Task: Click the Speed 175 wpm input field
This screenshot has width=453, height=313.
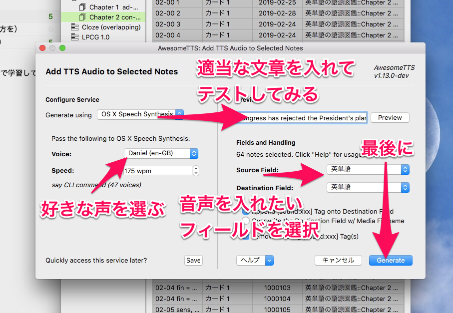Action: click(158, 171)
